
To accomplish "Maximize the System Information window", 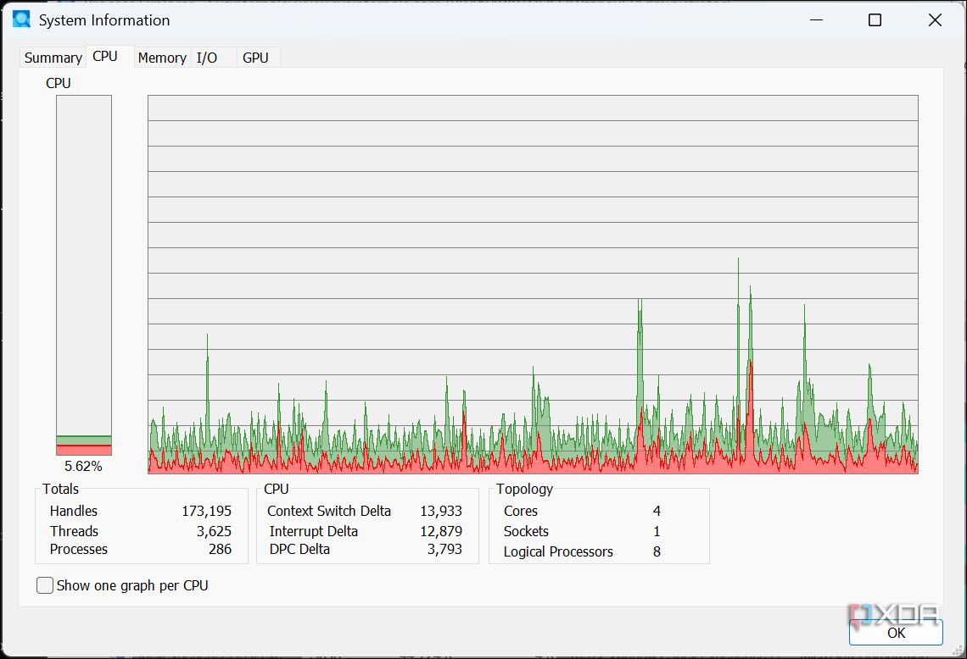I will click(875, 19).
